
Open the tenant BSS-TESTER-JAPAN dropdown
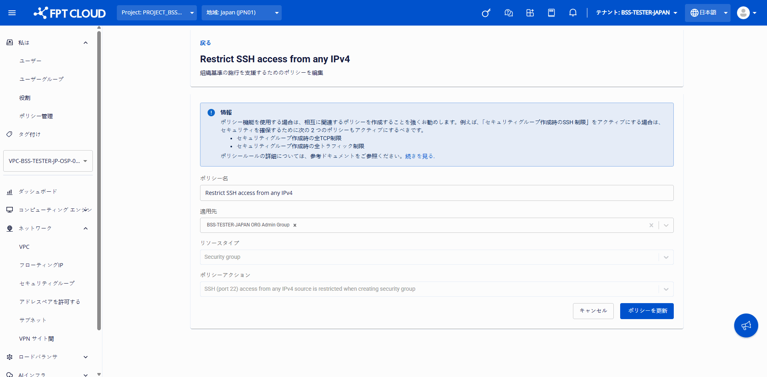637,13
